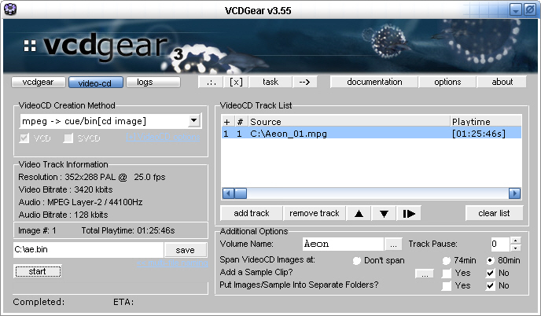Click the output file path field
This screenshot has height=316, width=541.
pos(88,250)
